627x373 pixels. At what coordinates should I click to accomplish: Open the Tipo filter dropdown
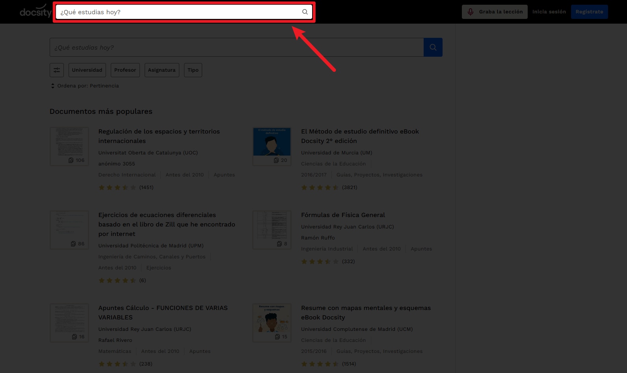coord(193,70)
